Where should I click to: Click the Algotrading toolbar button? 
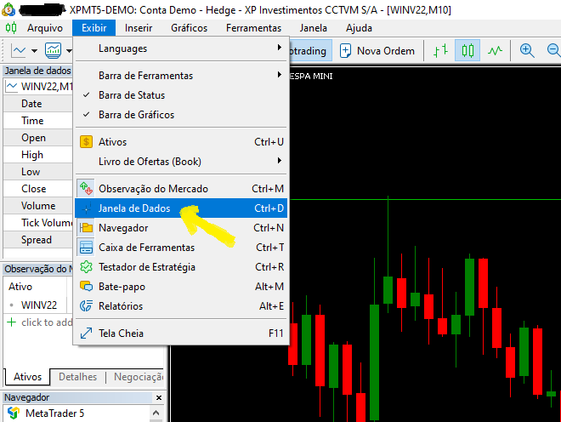[310, 51]
